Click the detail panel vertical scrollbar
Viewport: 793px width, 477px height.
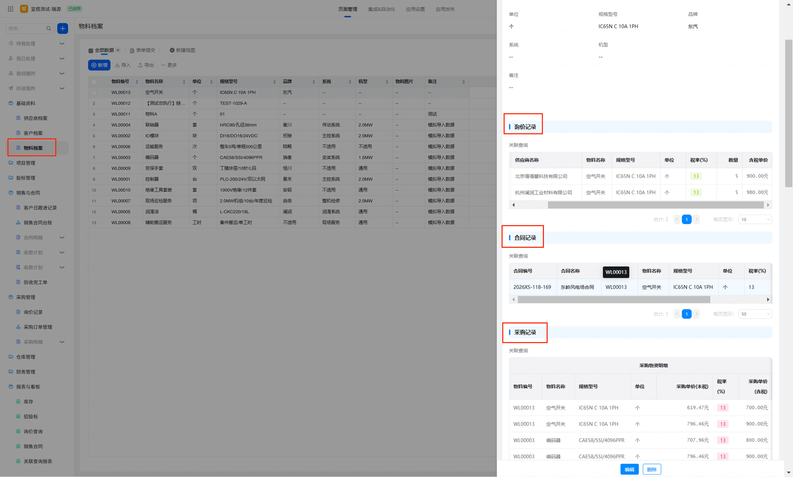point(789,113)
